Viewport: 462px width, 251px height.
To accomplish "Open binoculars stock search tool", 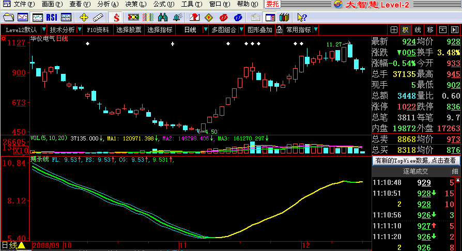I will 163,18.
